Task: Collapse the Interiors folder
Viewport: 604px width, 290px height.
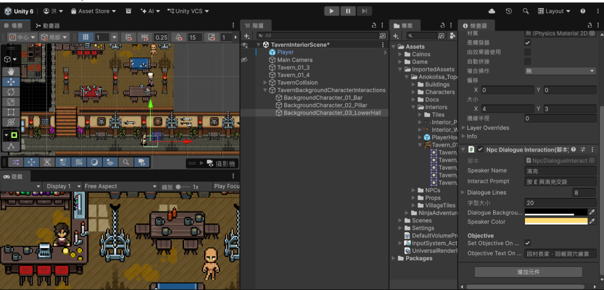Action: (413, 107)
